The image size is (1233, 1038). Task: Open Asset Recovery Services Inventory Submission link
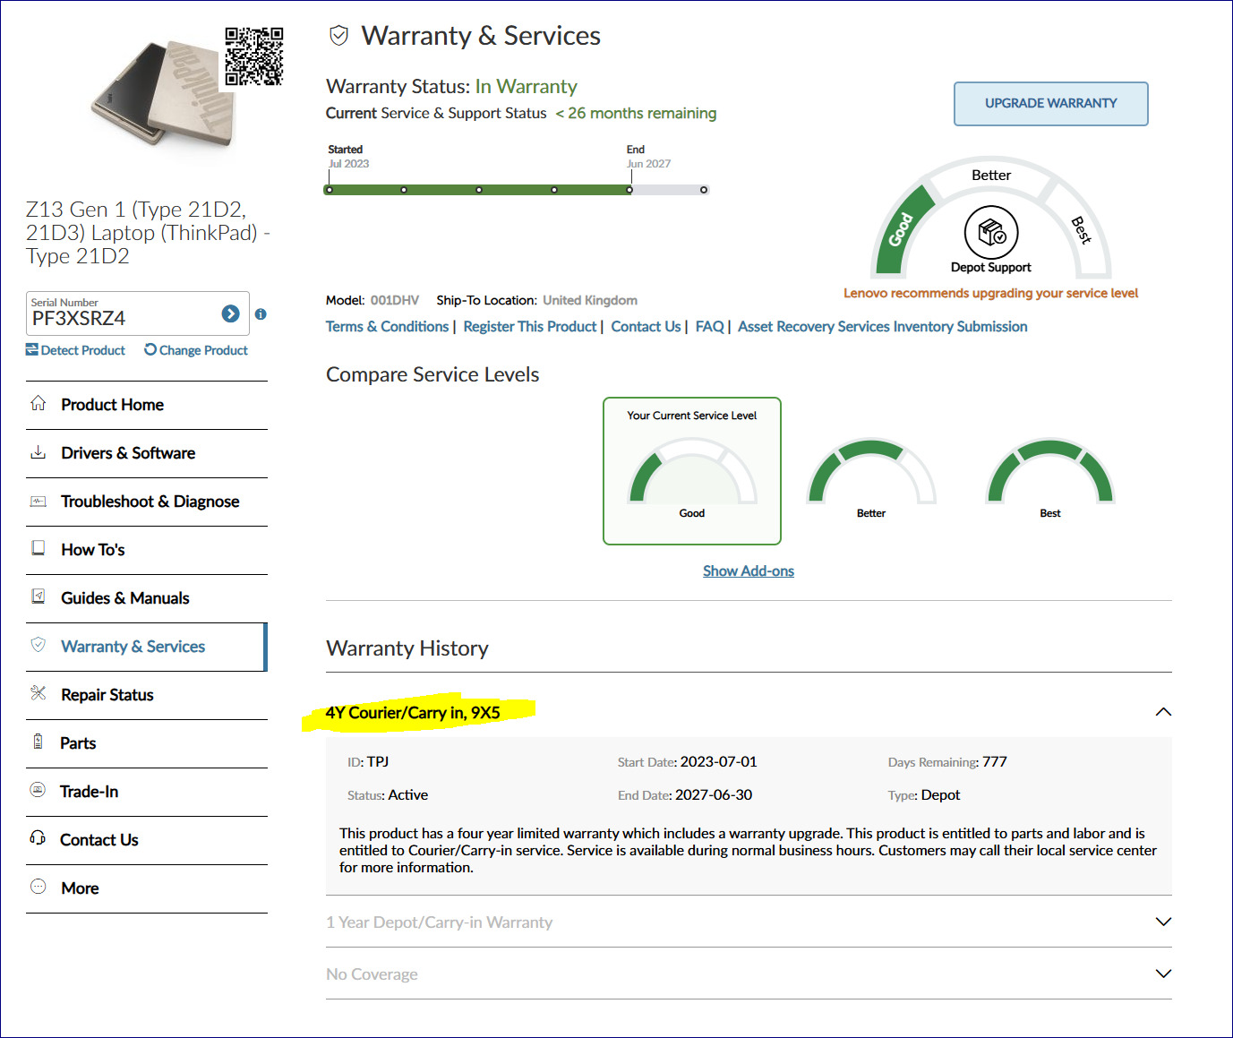click(883, 327)
